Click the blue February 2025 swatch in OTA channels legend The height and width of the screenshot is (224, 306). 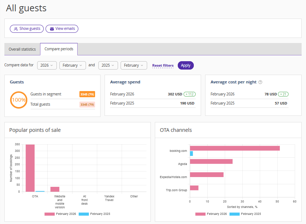click(x=234, y=214)
